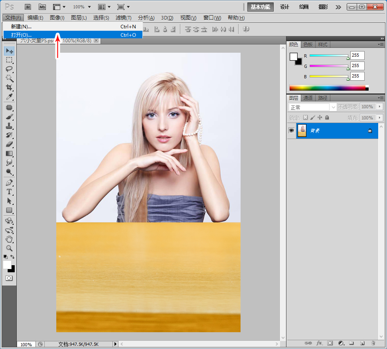Select the 基本功能 workspace
The height and width of the screenshot is (349, 387).
point(261,7)
